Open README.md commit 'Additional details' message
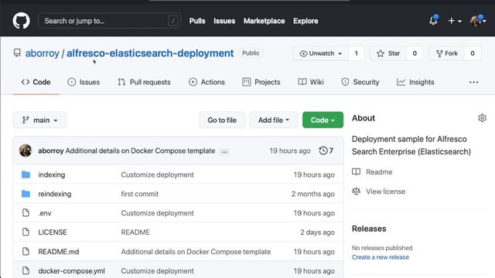 coord(196,252)
